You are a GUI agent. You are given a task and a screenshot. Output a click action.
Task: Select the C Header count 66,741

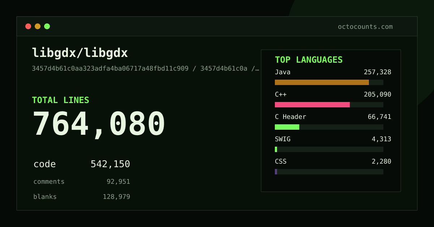point(379,117)
